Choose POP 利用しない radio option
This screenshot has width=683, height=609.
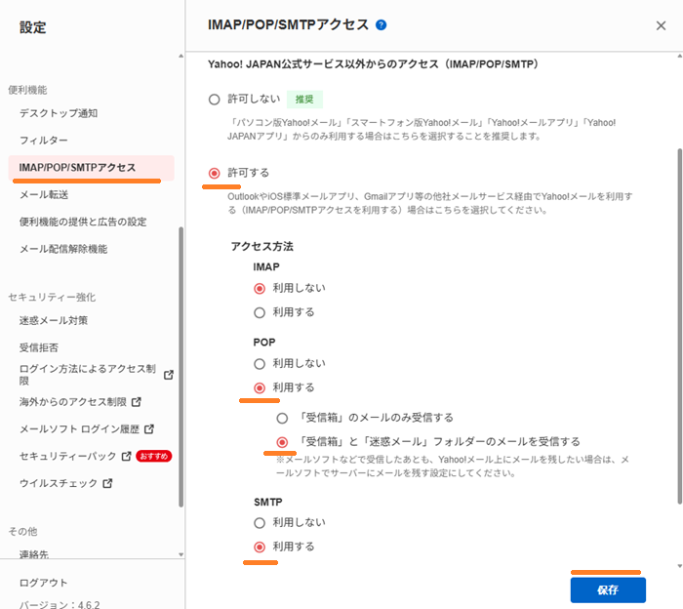(260, 363)
